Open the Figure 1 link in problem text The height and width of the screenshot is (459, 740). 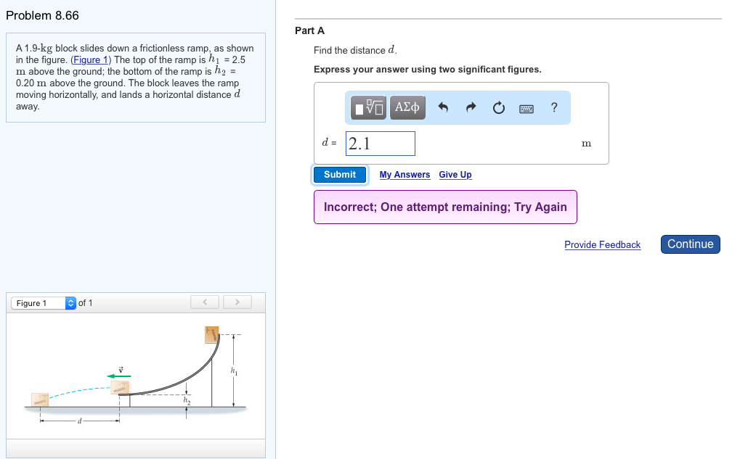point(90,59)
